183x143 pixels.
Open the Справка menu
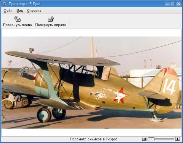coord(34,11)
